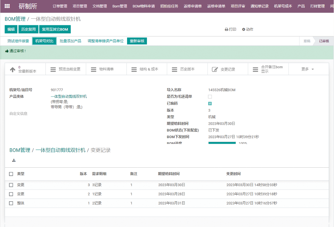The image size is (334, 227).
Task: Tick the 是否为毛坯清单 checkbox
Action: point(210,96)
